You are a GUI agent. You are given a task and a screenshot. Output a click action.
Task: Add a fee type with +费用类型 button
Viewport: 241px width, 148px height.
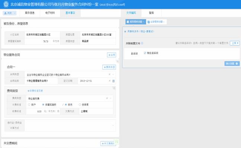109,67
